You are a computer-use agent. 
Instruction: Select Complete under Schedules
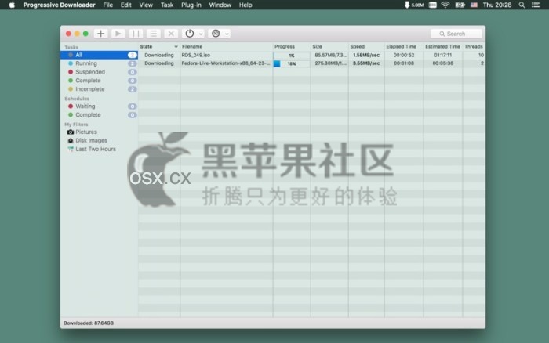click(x=99, y=114)
